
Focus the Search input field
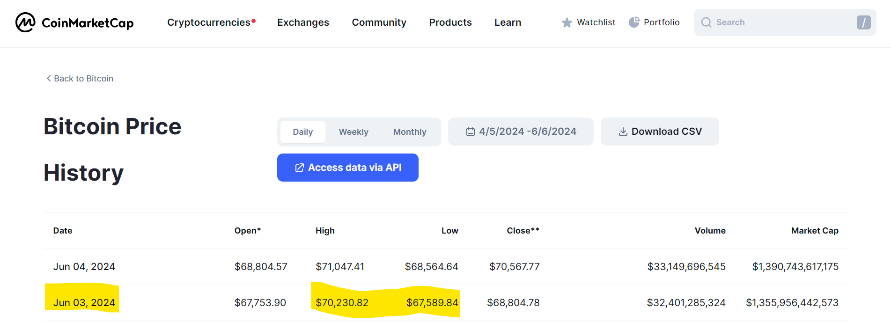click(785, 22)
